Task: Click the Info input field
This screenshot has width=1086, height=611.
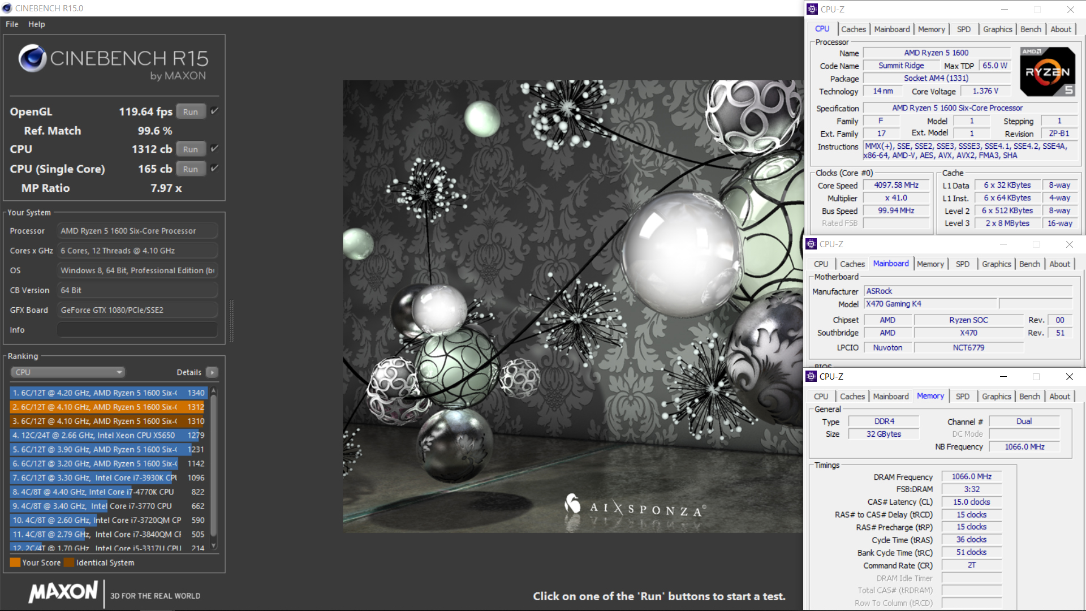Action: [x=137, y=330]
